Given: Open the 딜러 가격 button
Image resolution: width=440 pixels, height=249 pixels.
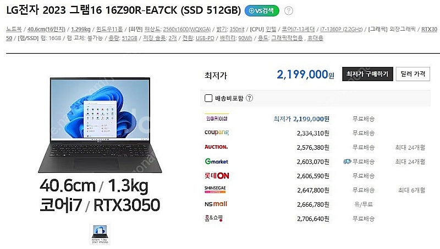Looking at the screenshot, I should (x=413, y=74).
